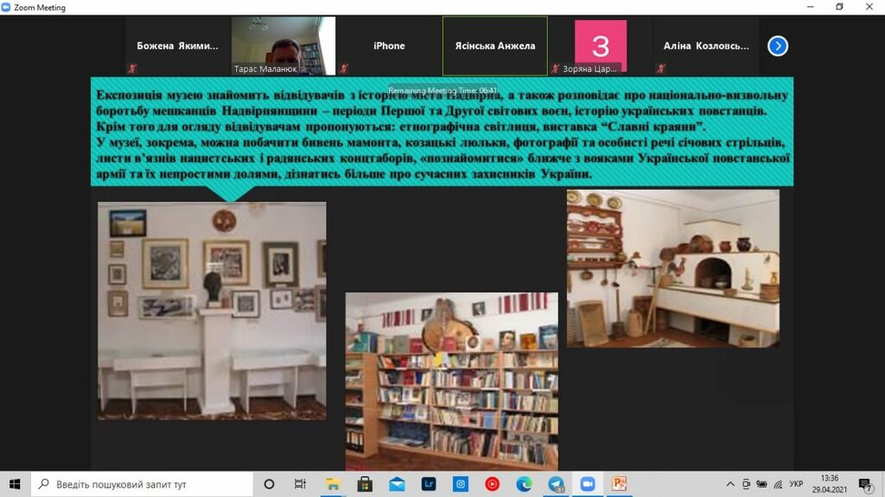Click the pink З avatar tile
The image size is (885, 497).
(x=600, y=46)
